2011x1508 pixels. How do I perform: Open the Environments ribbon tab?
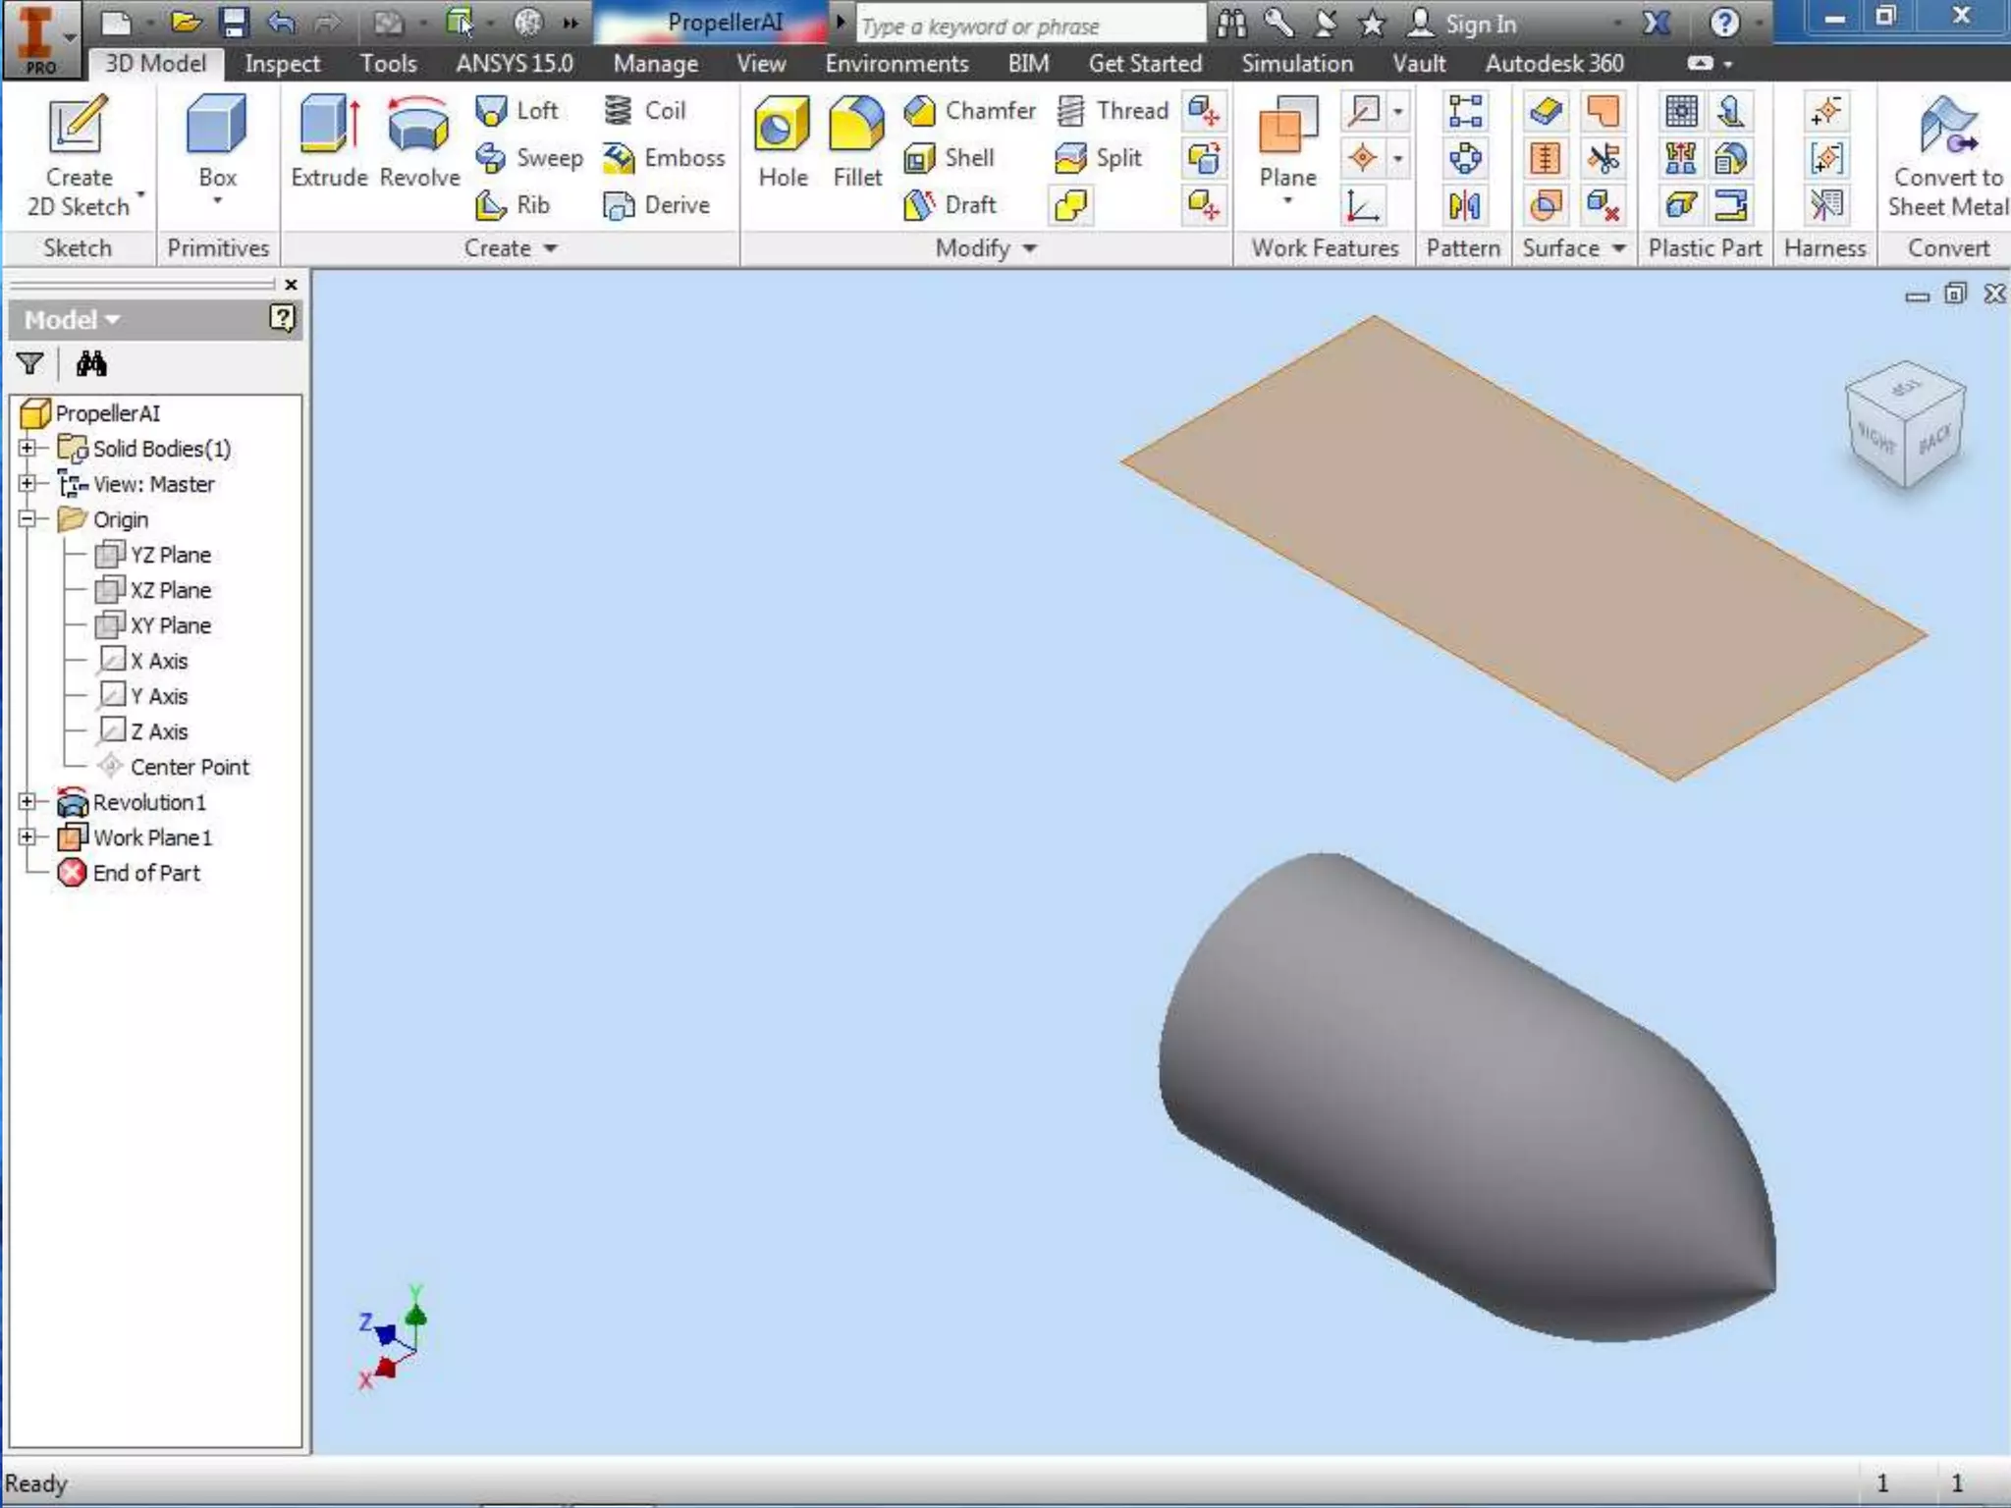(x=896, y=64)
